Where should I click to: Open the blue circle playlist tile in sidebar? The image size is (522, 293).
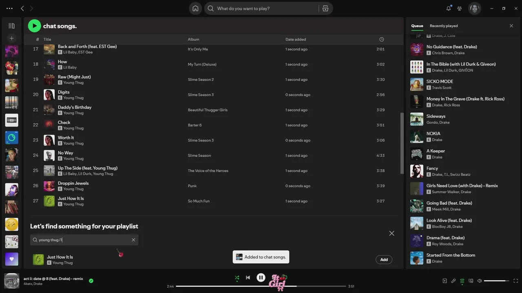pyautogui.click(x=11, y=138)
